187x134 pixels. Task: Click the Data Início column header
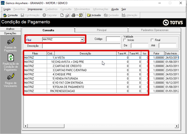point(171,53)
